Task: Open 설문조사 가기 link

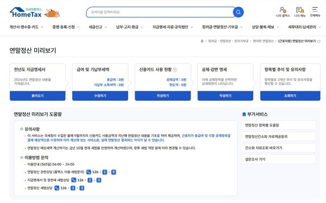Action: [279, 159]
